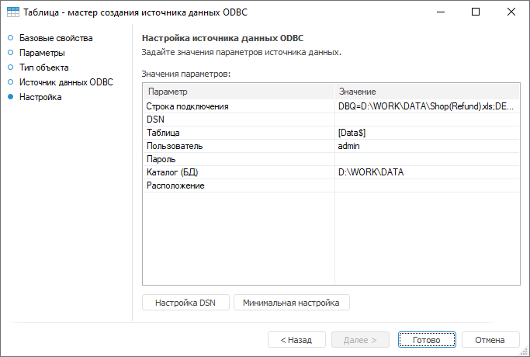530x357 pixels.
Task: Select the Параметры step bullet
Action: click(11, 53)
